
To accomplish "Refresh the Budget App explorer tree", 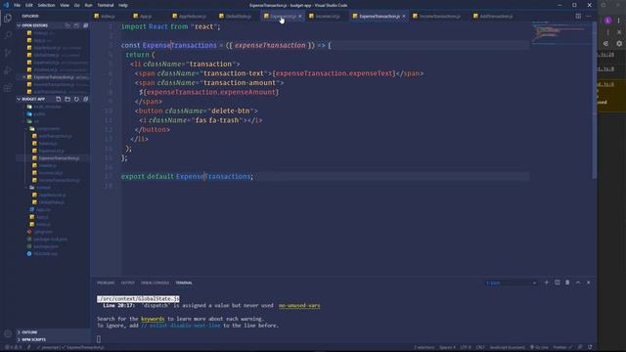I will (76, 99).
